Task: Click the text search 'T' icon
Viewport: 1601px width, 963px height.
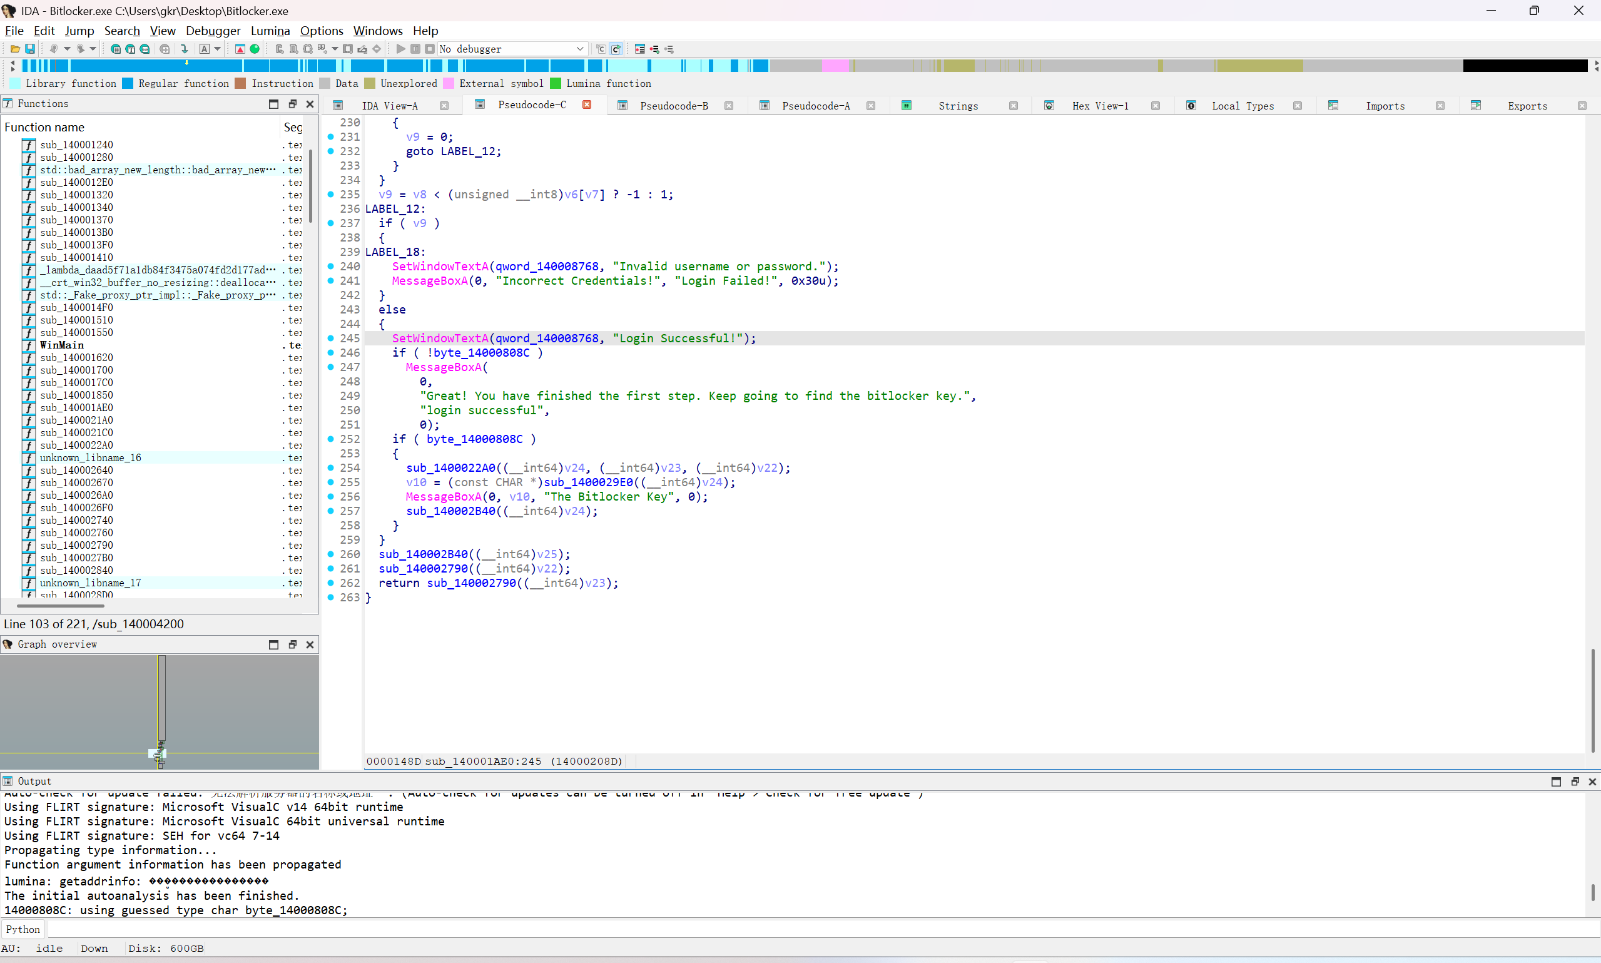Action: click(x=130, y=49)
